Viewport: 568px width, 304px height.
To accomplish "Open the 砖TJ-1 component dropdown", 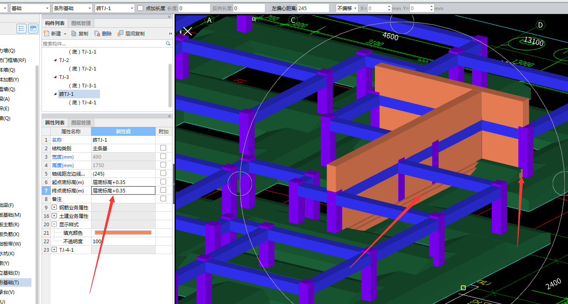I will pyautogui.click(x=131, y=8).
